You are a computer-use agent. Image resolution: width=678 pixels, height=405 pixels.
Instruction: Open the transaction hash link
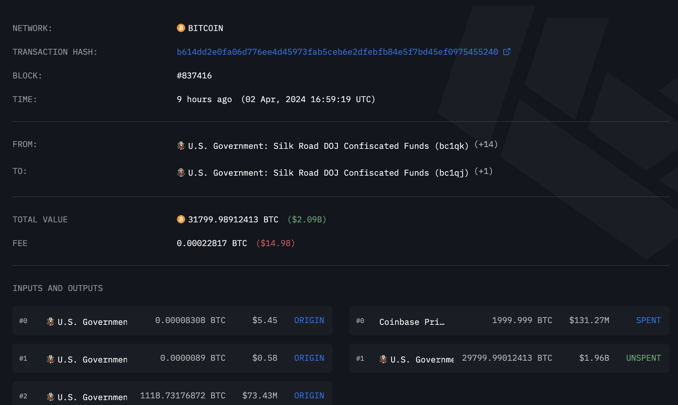point(337,52)
